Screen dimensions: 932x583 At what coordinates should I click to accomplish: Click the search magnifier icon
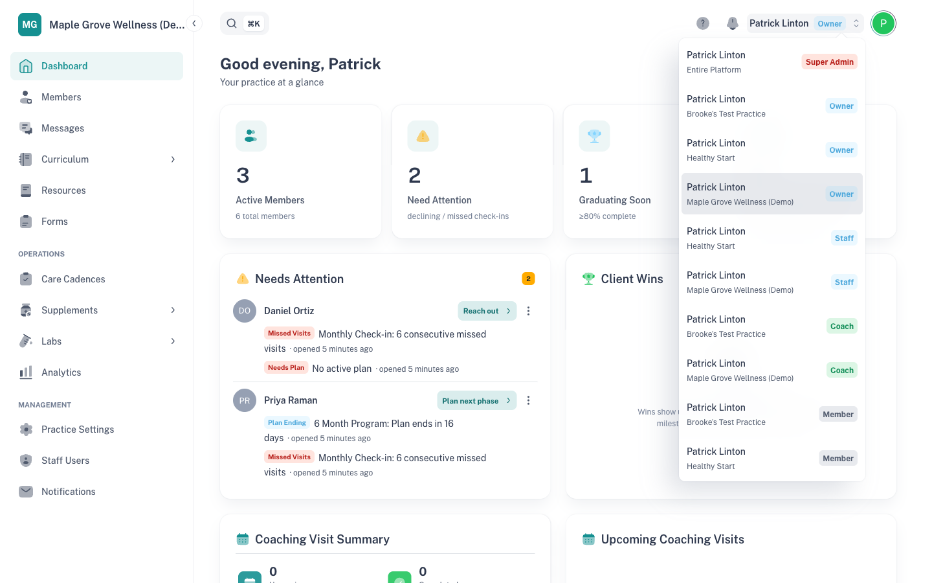click(x=232, y=23)
